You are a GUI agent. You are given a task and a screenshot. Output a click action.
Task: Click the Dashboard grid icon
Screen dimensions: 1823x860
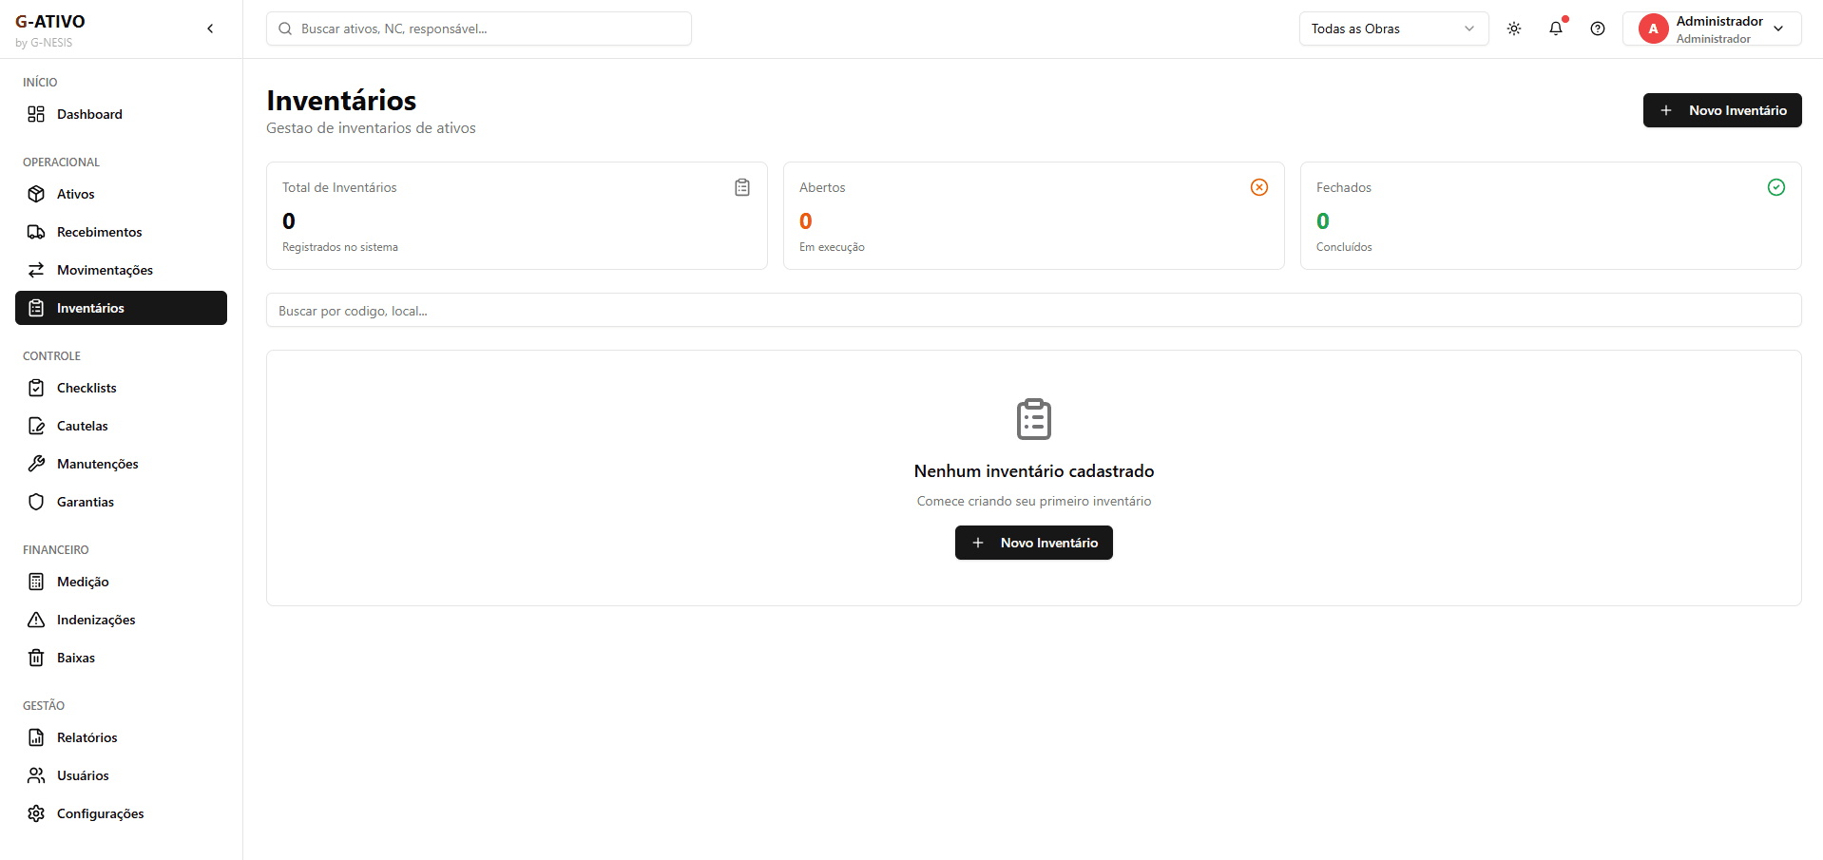click(x=36, y=114)
